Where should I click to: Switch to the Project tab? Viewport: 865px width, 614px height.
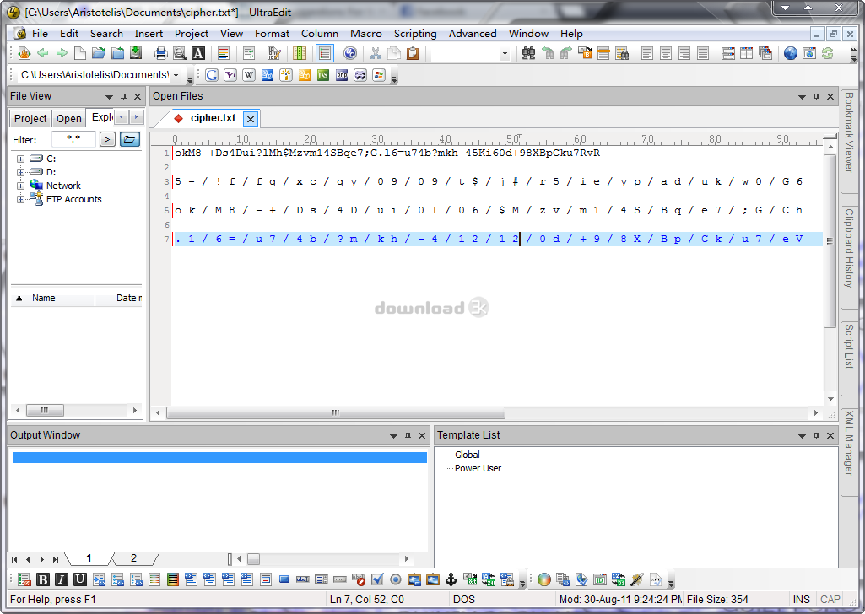[30, 119]
